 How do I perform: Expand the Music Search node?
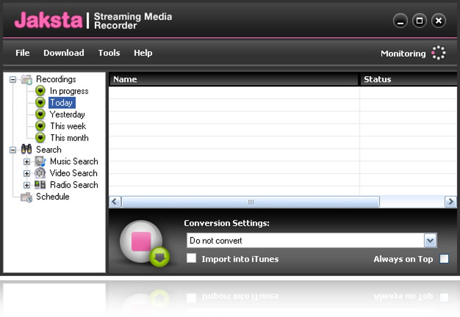coord(27,162)
